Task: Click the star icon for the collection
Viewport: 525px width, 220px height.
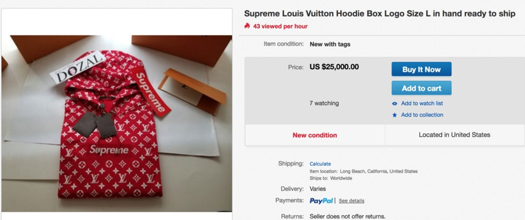Action: (395, 115)
